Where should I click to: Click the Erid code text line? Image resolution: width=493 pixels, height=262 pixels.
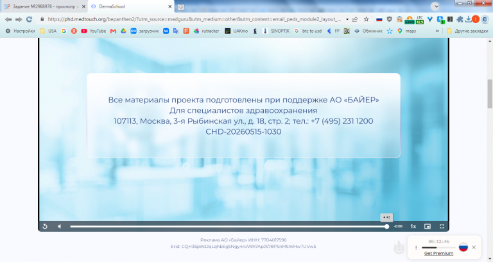[x=243, y=247]
